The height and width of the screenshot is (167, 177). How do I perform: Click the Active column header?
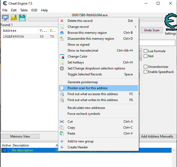pos(6,145)
